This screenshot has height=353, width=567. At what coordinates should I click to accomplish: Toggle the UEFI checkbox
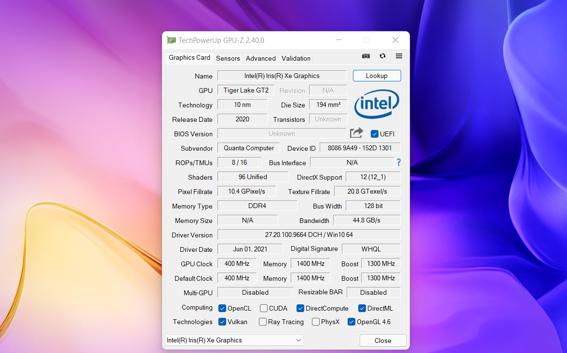coord(375,134)
